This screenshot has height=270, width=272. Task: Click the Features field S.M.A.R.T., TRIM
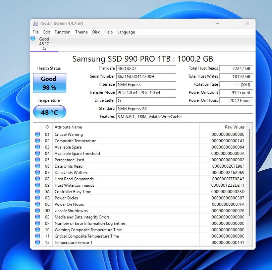(184, 116)
